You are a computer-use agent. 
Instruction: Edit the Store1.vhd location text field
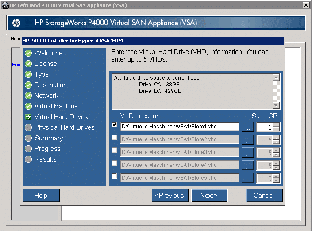pyautogui.click(x=179, y=127)
